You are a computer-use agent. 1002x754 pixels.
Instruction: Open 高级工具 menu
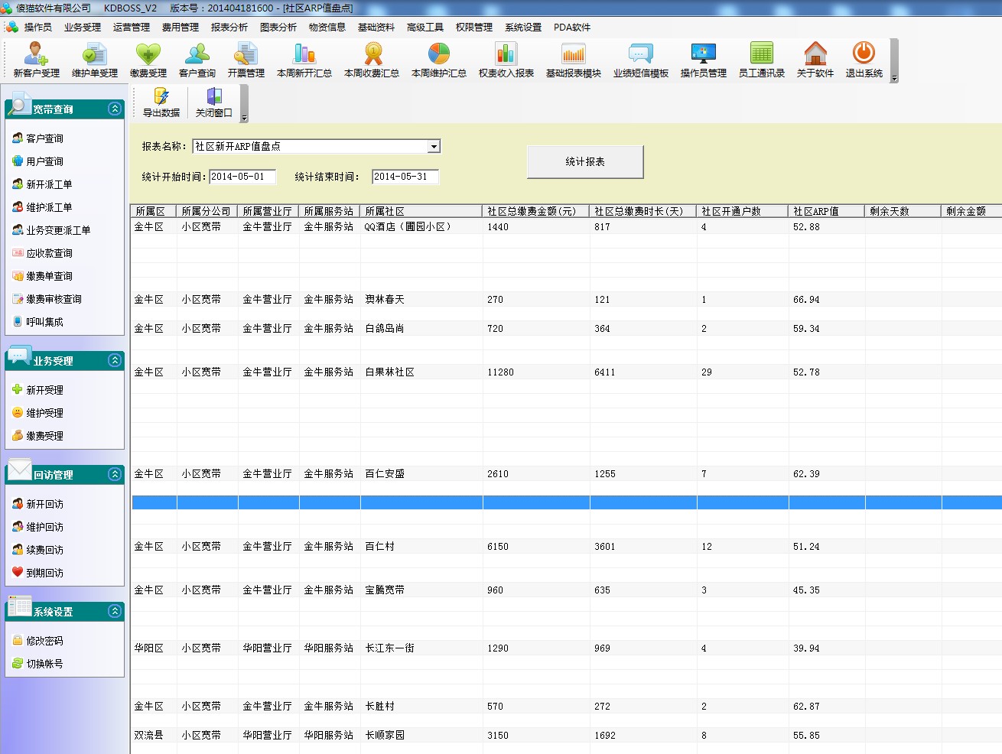pyautogui.click(x=425, y=27)
